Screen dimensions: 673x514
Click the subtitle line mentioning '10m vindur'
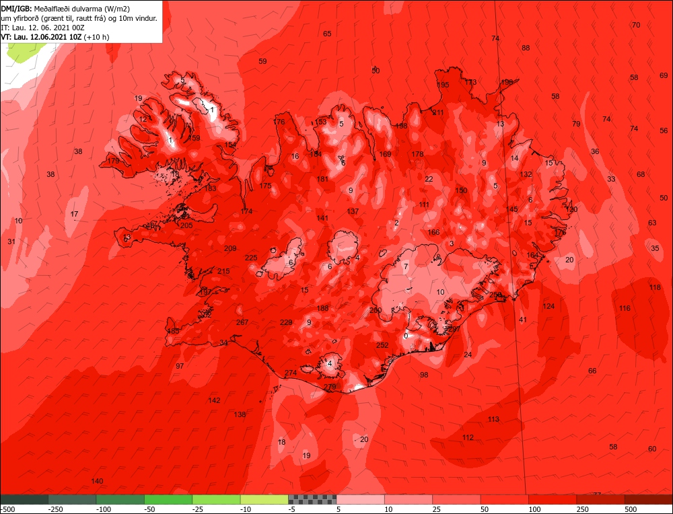click(79, 18)
